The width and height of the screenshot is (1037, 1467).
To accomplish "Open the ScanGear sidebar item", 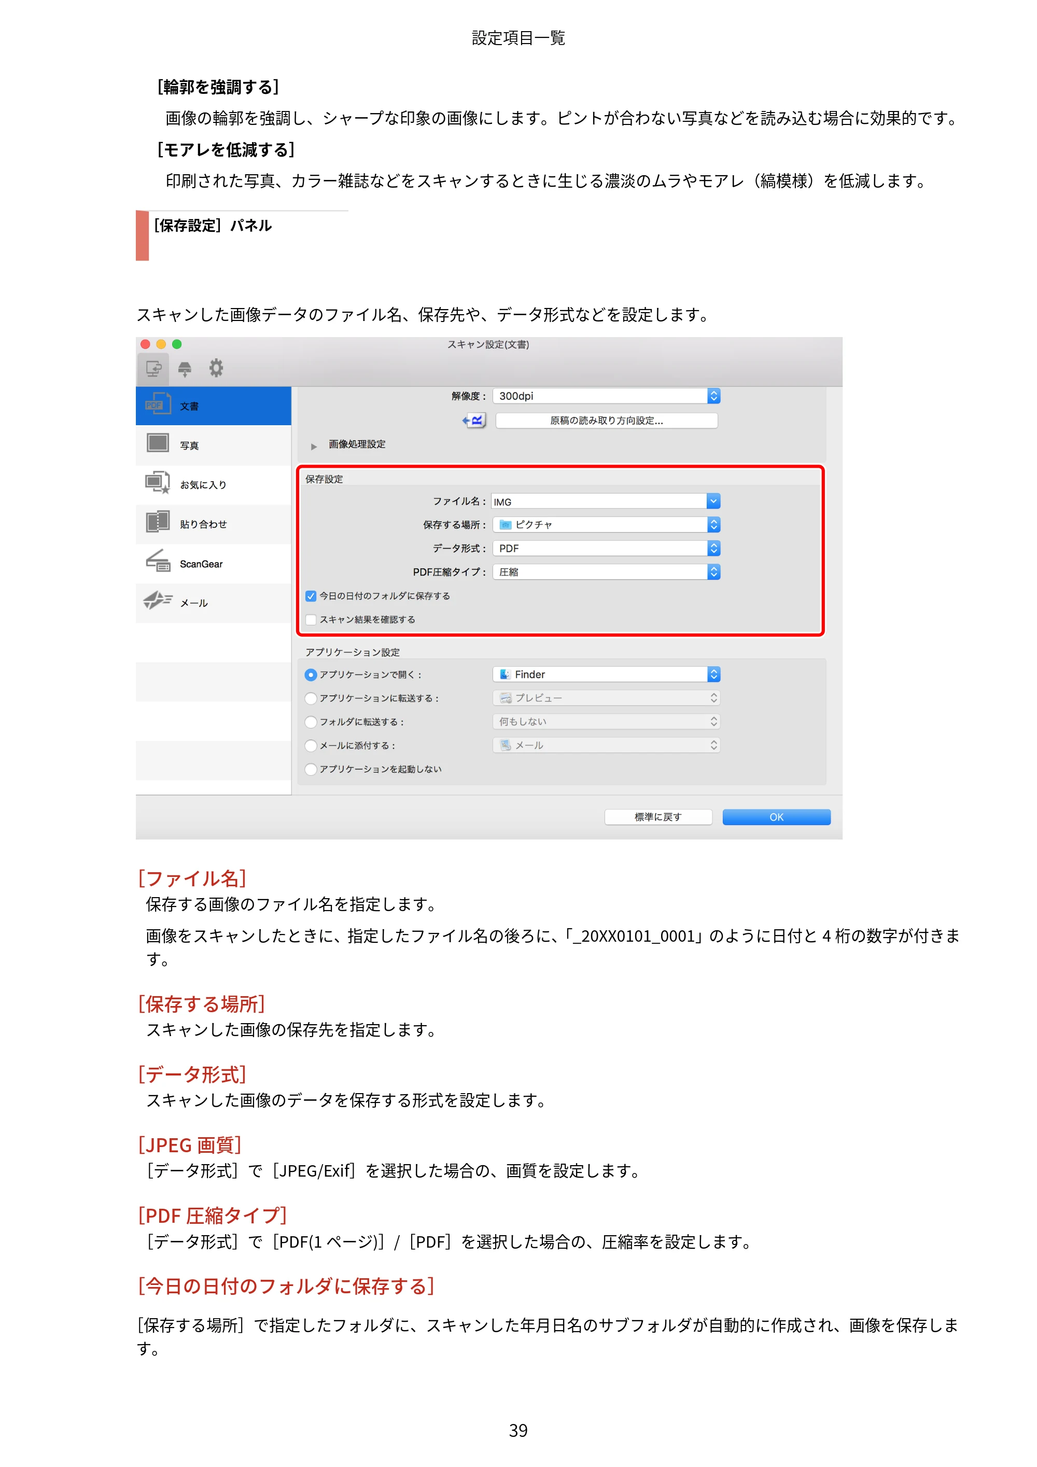I will click(x=214, y=564).
